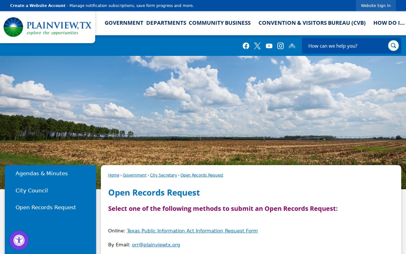Screen dimensions: 406x254
Task: Go to homepage via Plainview TX logo
Action: [x=47, y=27]
